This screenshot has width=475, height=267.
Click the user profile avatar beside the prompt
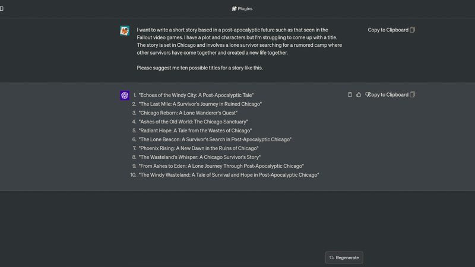(125, 31)
